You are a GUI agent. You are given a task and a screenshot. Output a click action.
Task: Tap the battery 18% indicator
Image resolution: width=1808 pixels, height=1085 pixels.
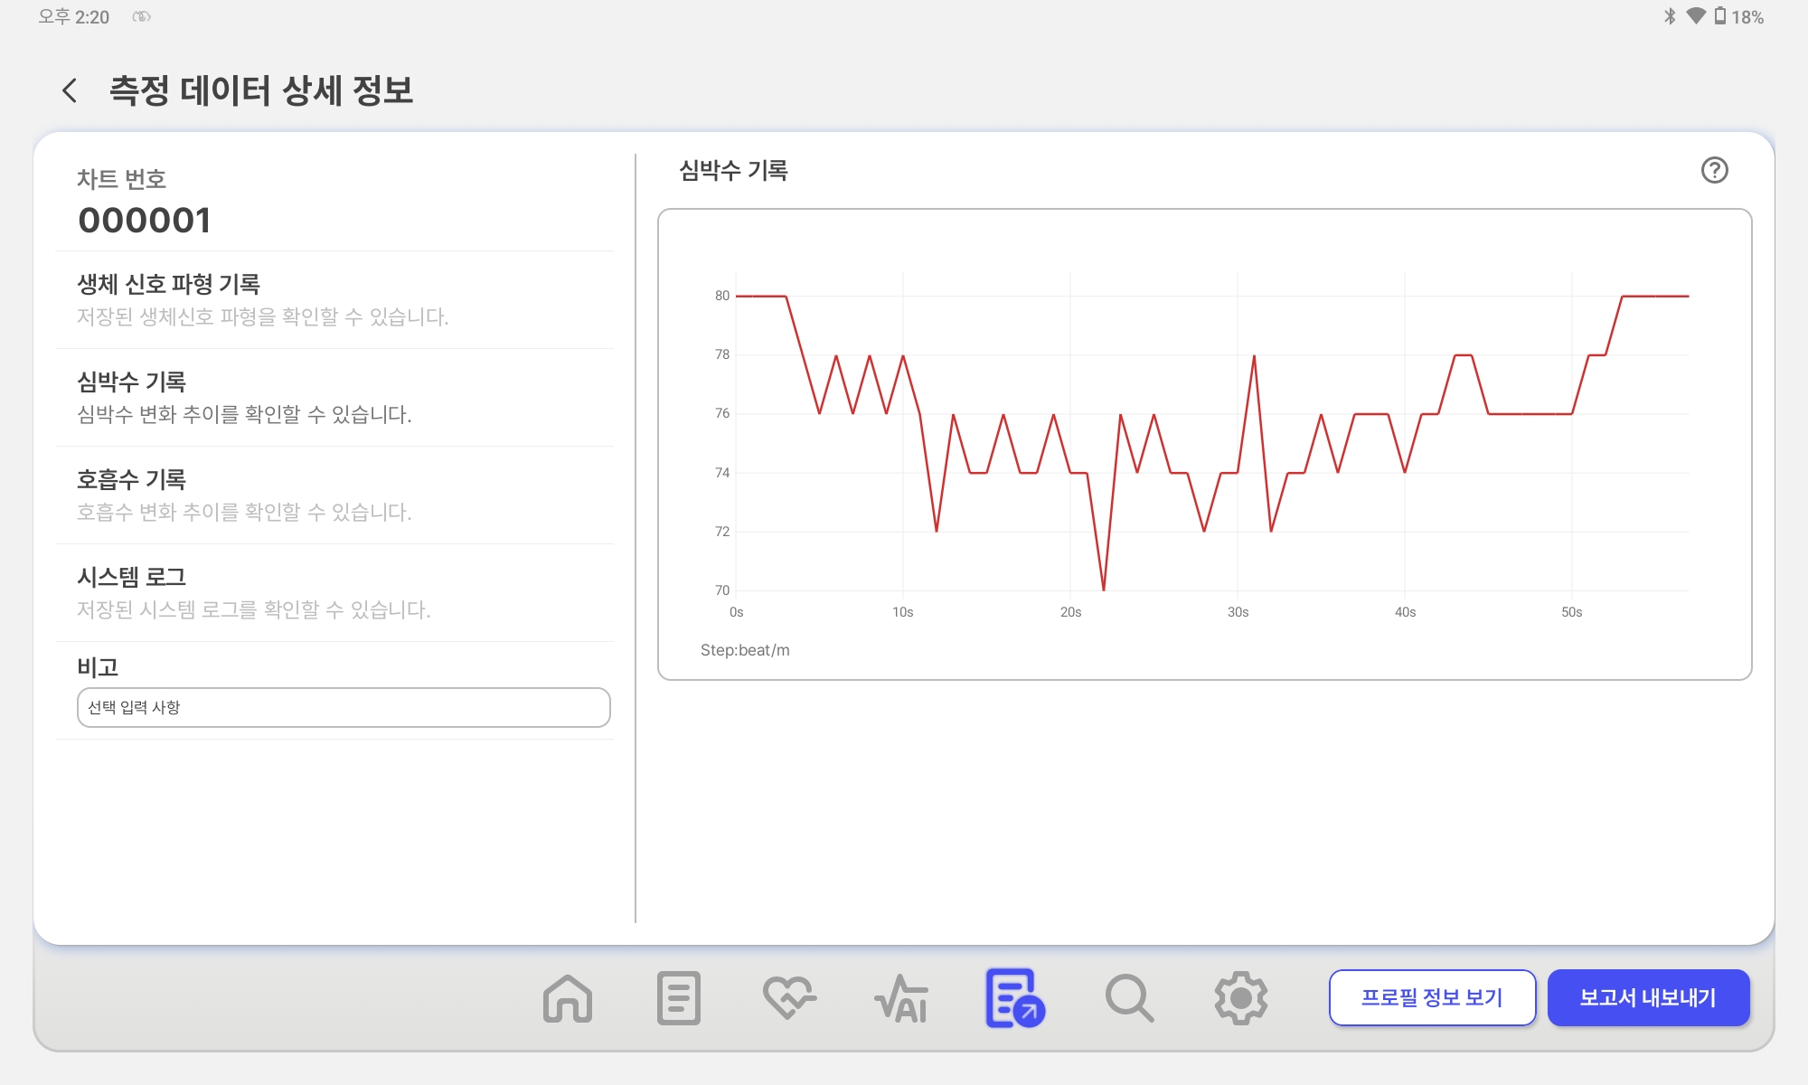[x=1739, y=16]
